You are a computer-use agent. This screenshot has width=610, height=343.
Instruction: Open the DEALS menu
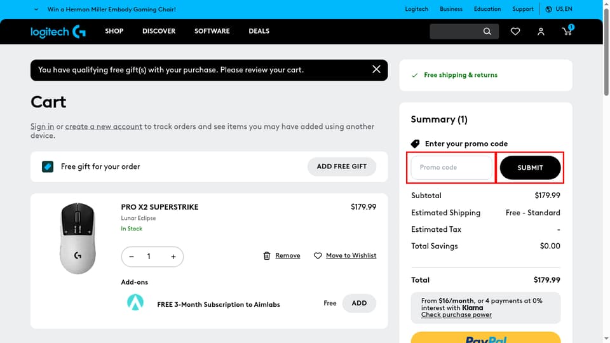[259, 31]
